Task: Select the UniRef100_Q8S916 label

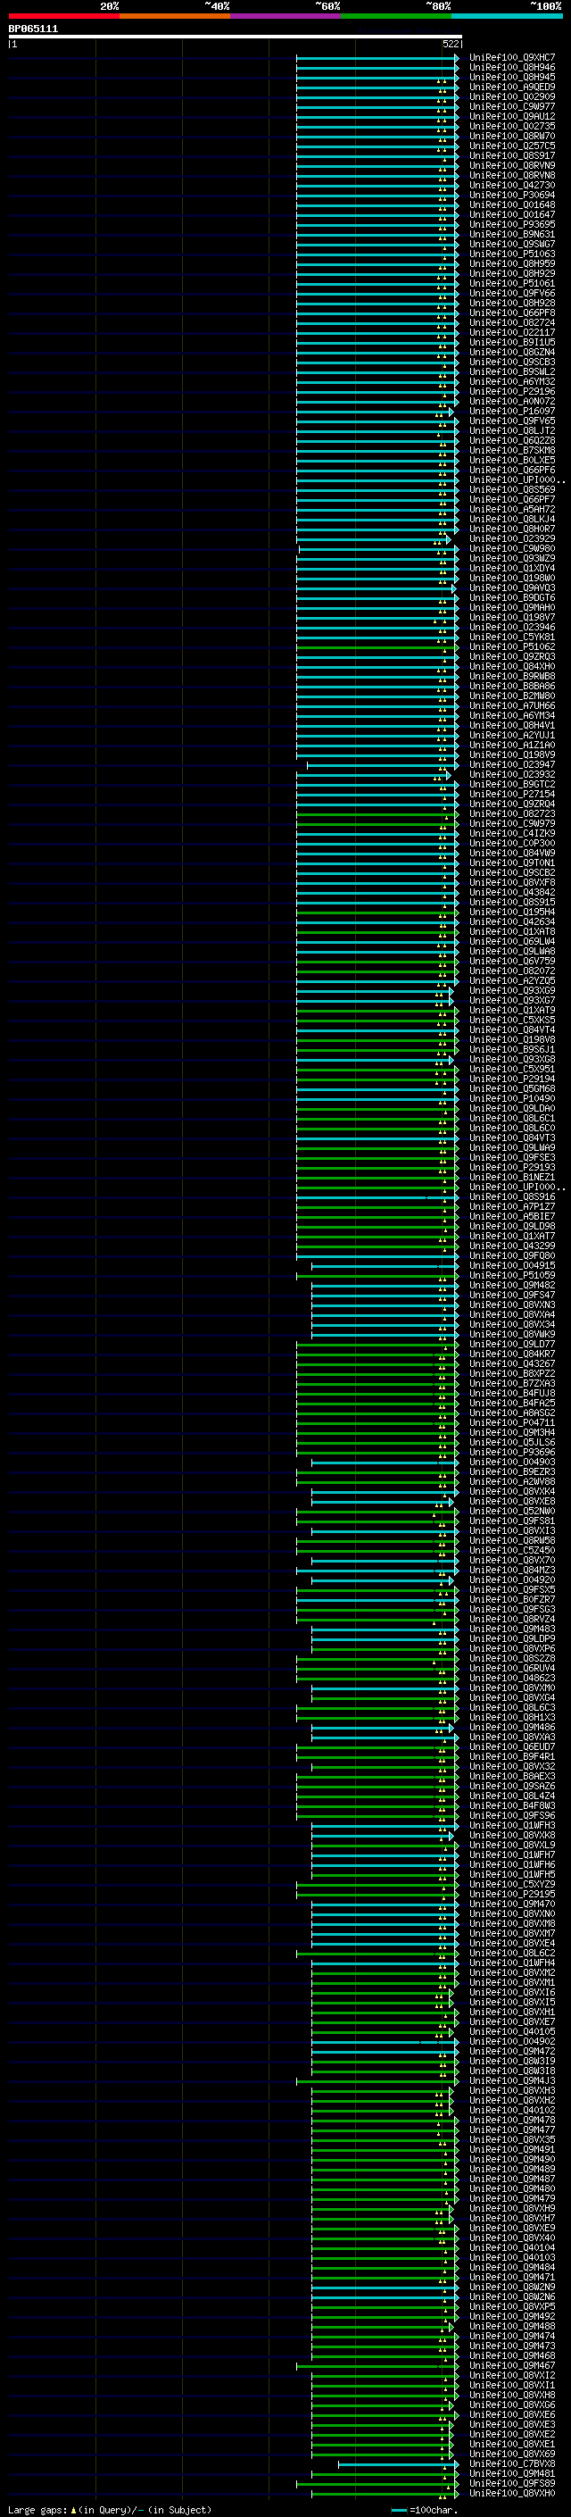Action: (511, 1197)
